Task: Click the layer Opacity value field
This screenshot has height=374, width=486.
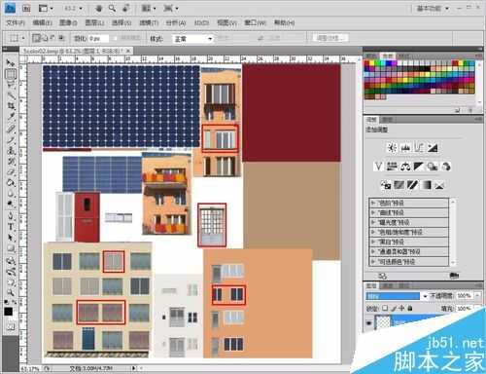Action: [464, 296]
